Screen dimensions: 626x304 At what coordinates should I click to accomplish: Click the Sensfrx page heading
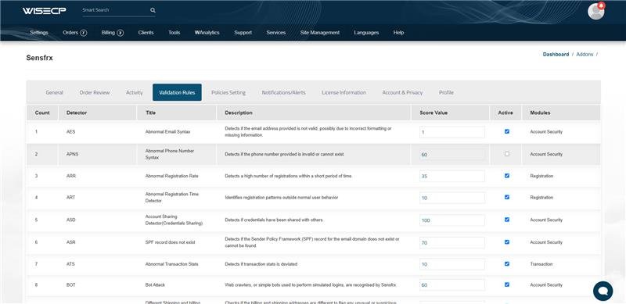pyautogui.click(x=40, y=58)
